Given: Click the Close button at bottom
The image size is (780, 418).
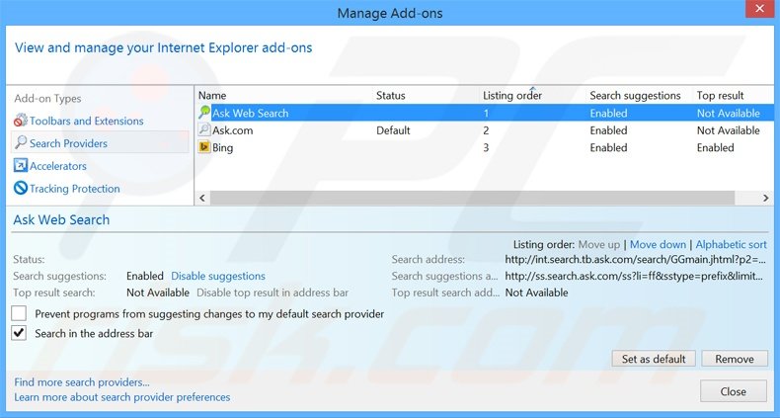Looking at the screenshot, I should pyautogui.click(x=734, y=391).
